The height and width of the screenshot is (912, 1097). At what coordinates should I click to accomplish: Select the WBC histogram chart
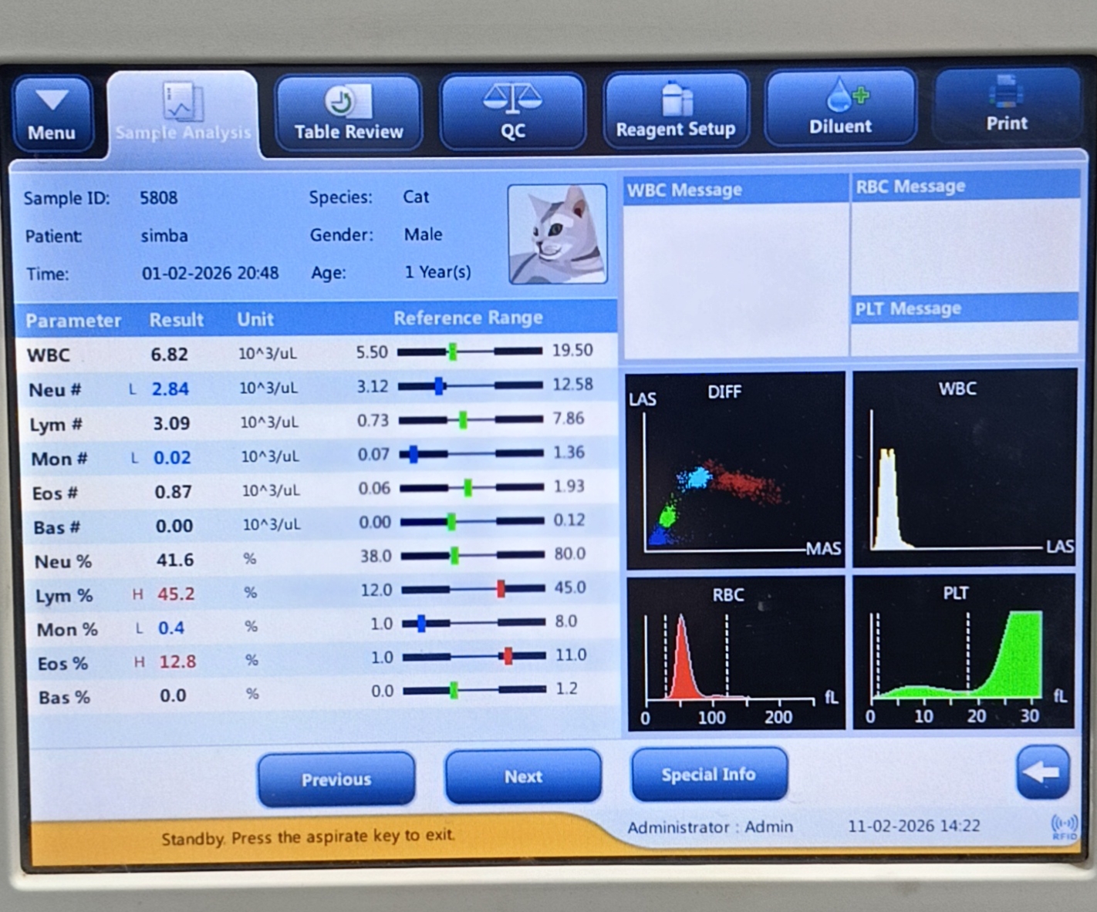(964, 469)
